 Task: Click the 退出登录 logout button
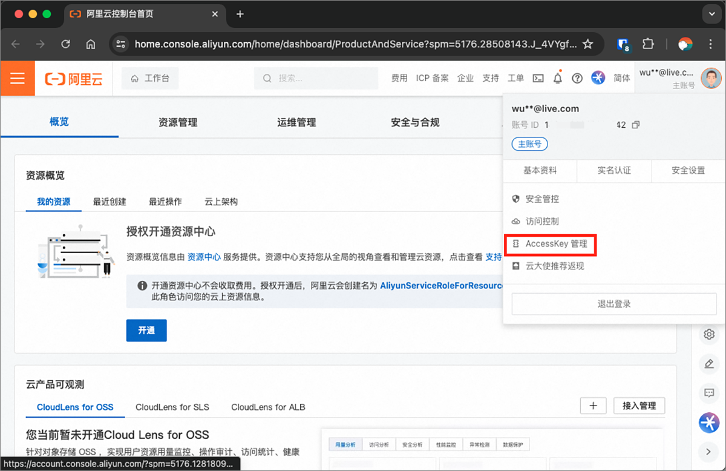(x=614, y=304)
